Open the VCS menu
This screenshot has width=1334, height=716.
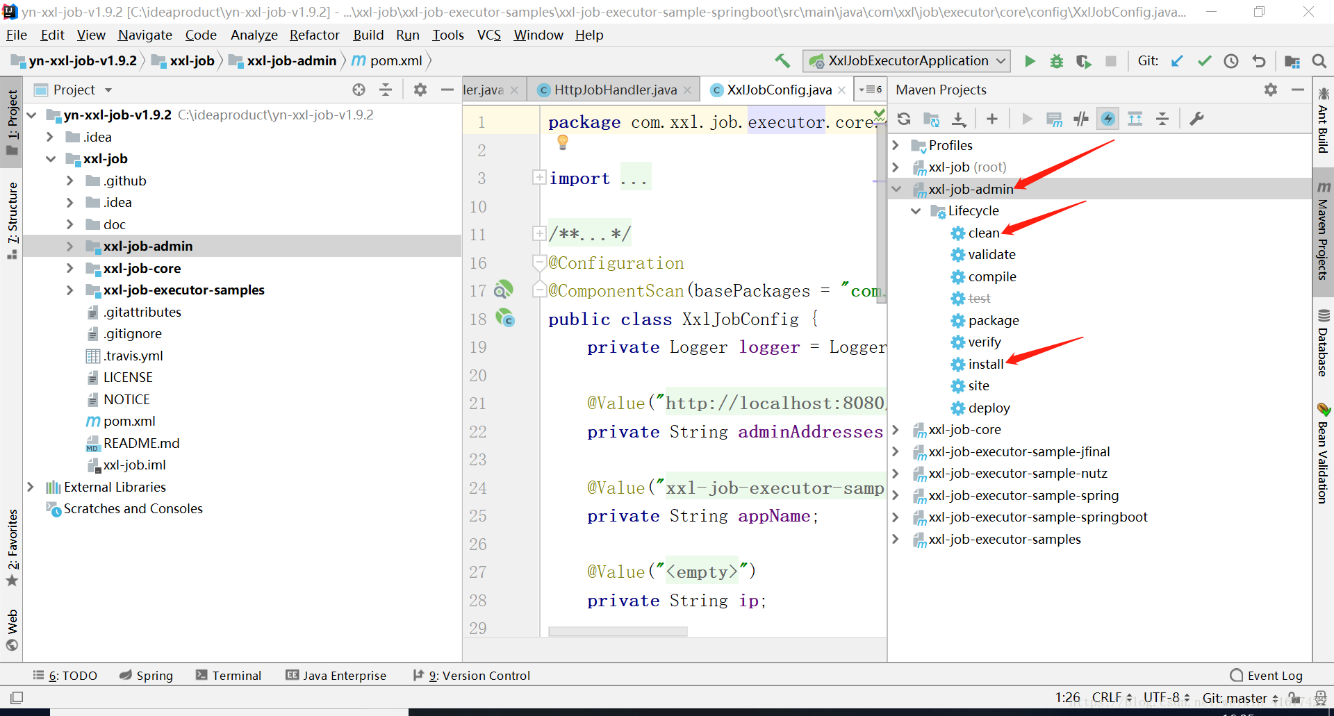point(489,35)
